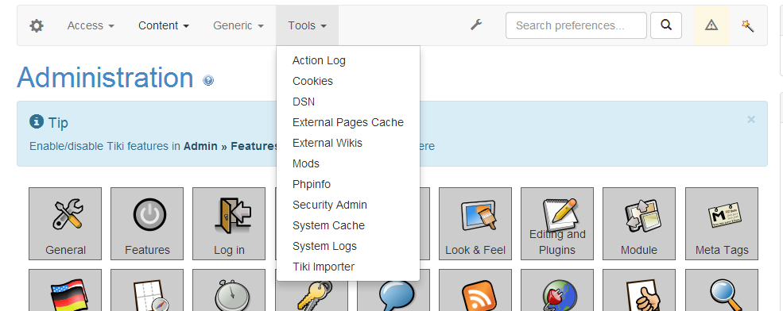Open the Module admin panel icon

click(x=638, y=223)
